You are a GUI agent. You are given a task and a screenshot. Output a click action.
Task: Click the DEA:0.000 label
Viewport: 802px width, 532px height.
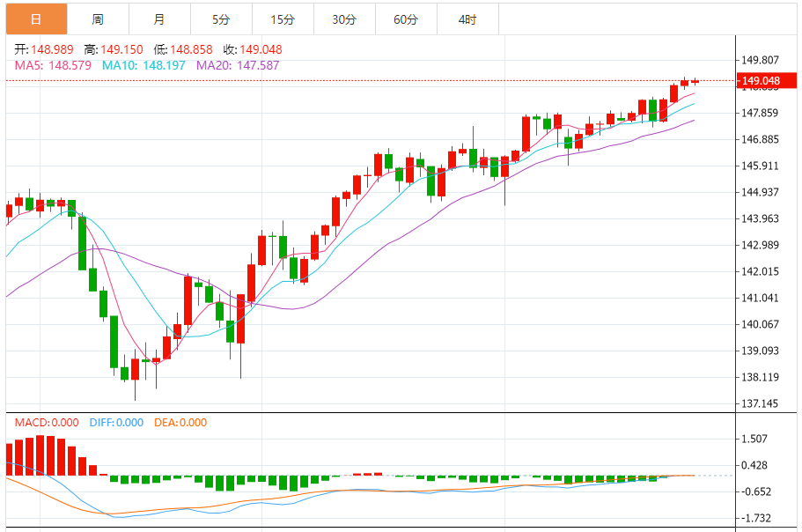coord(180,423)
